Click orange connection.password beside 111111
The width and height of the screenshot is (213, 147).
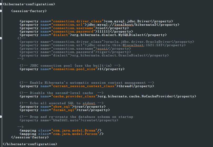click(73, 31)
